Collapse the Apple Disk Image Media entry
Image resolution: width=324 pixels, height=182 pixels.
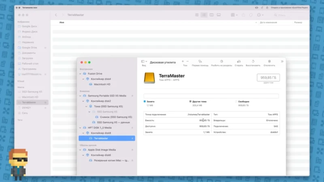click(80, 150)
